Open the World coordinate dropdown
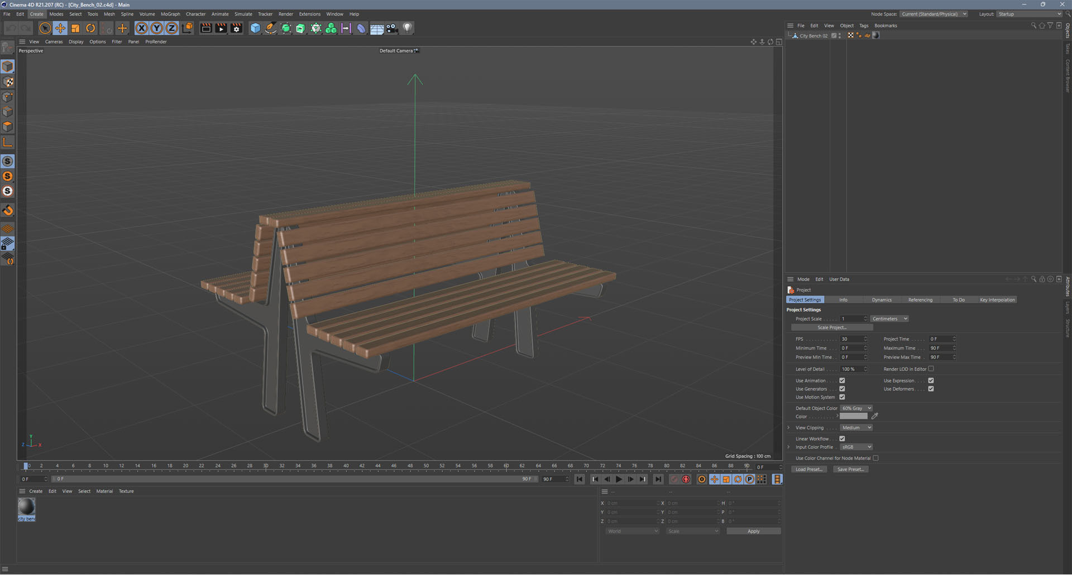 [632, 531]
